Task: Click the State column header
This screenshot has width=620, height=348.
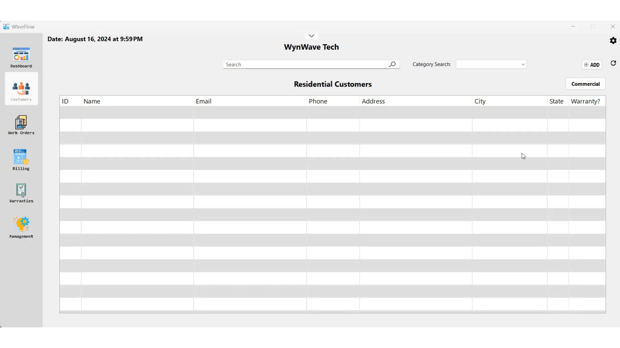Action: [556, 101]
